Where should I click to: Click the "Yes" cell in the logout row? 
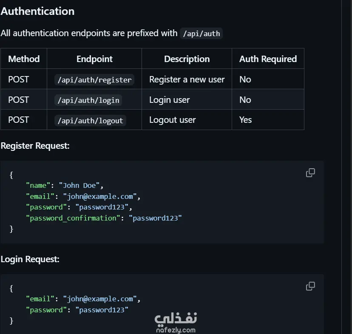coord(245,120)
